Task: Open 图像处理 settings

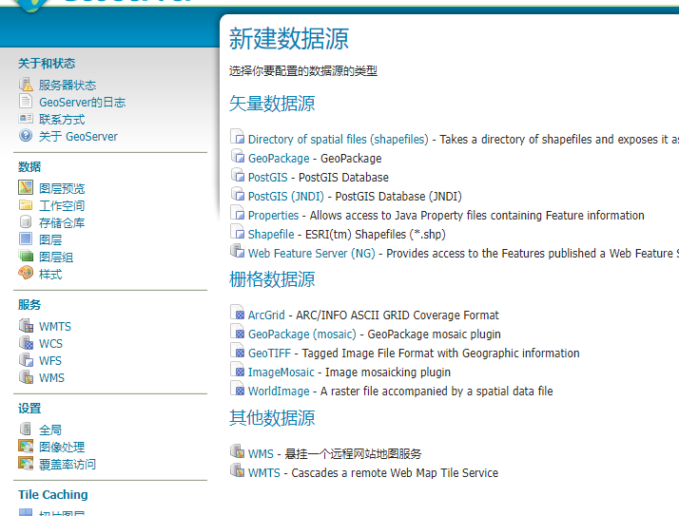Action: (62, 447)
